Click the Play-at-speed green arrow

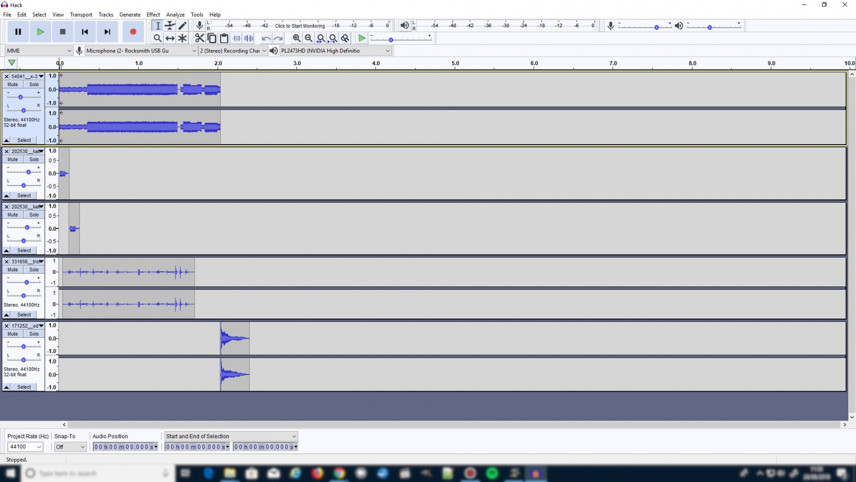(362, 38)
